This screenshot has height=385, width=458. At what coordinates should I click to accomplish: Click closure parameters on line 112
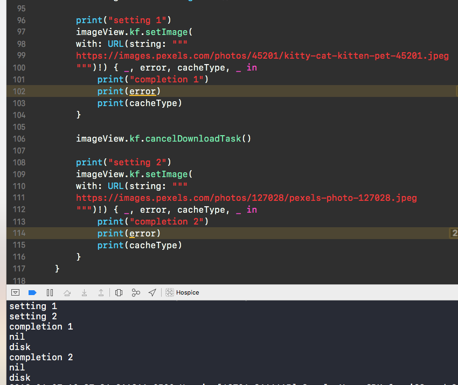pos(183,210)
